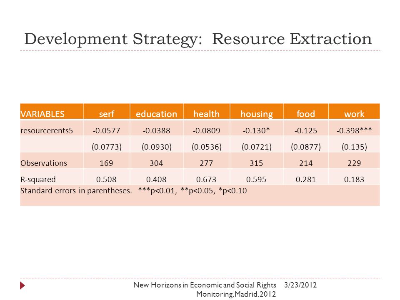The image size is (400, 300).
Task: Click the standard error (0.135)
Action: click(x=354, y=147)
